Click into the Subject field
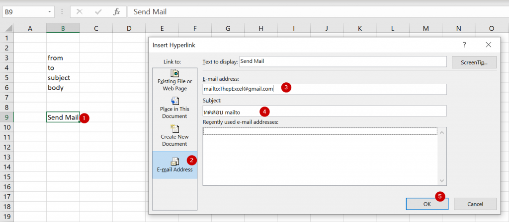Screen dimensions: 509x222 [325, 111]
